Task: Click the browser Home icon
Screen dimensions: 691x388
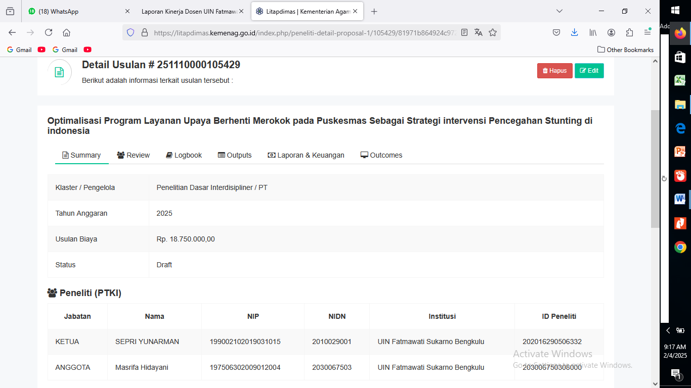Action: (66, 32)
